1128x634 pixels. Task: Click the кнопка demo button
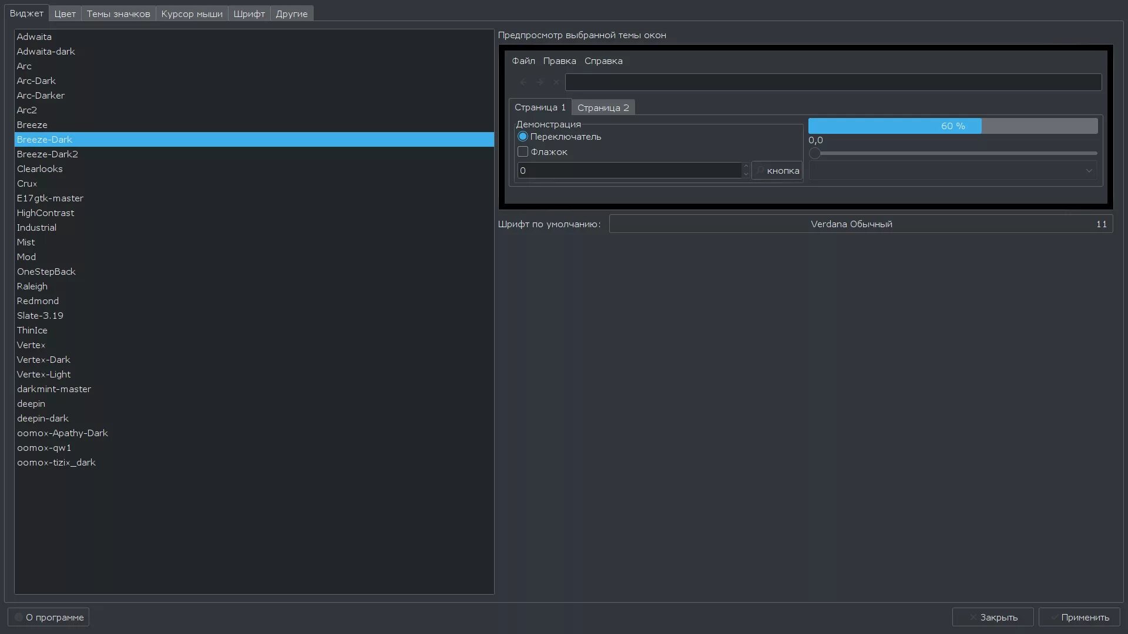(x=777, y=171)
